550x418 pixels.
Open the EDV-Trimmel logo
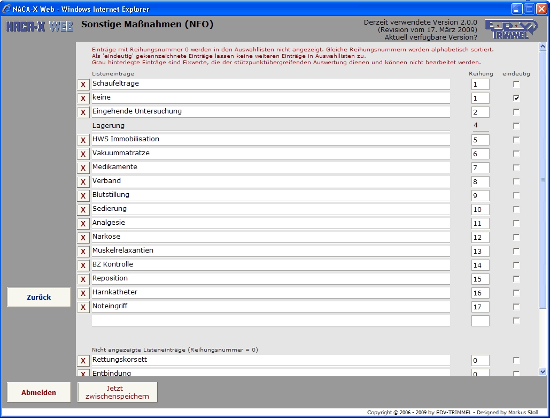pos(511,29)
